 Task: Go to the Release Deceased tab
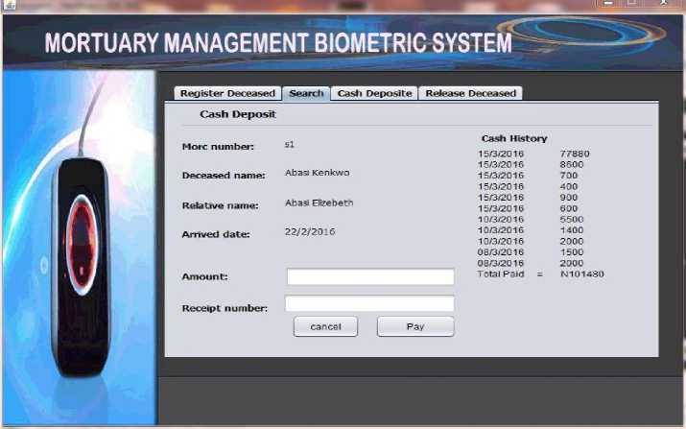(x=471, y=93)
